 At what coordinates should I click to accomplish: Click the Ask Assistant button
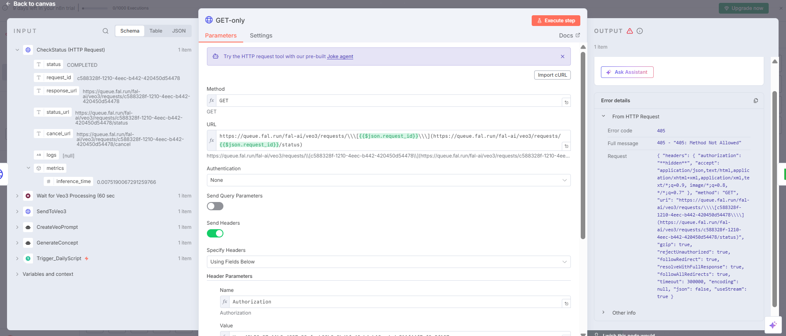point(627,72)
